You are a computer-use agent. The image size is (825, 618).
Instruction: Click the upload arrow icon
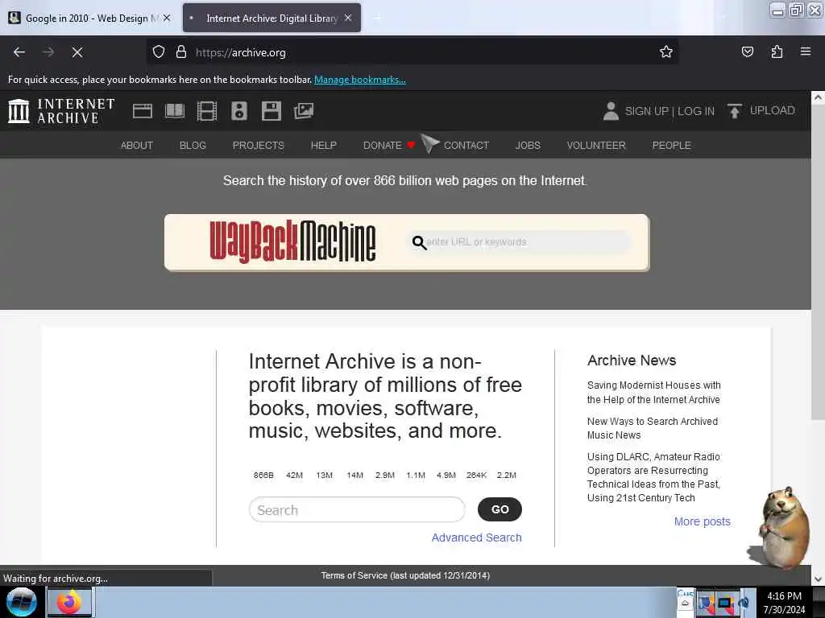coord(735,111)
